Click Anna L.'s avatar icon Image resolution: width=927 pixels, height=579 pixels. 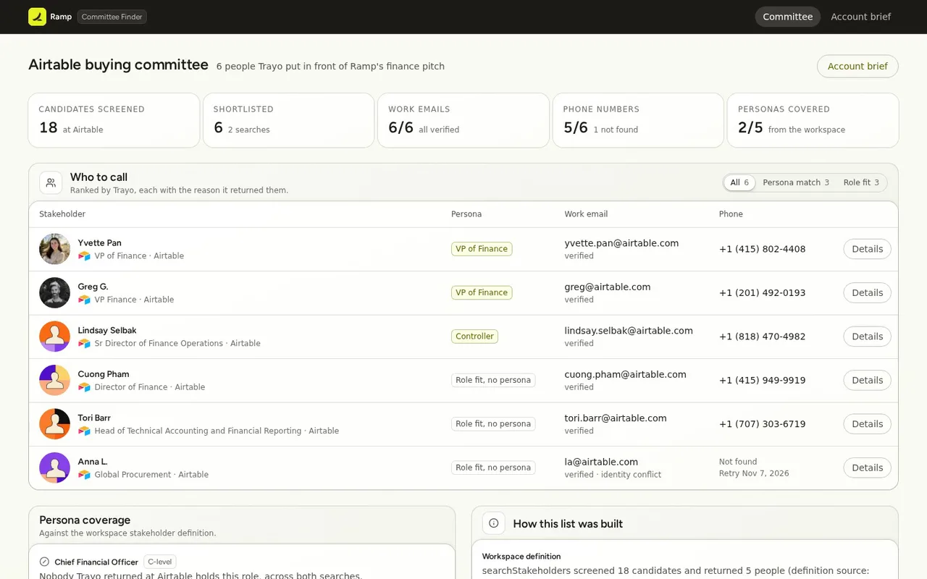(54, 468)
